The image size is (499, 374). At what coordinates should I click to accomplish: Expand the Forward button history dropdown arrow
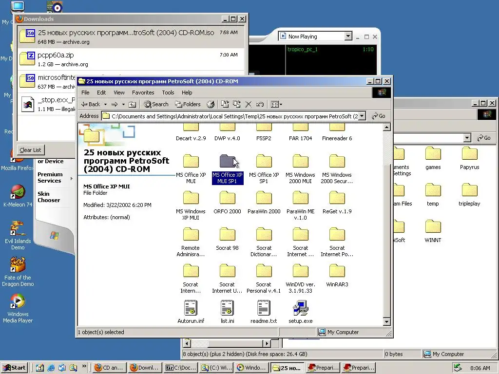point(123,104)
